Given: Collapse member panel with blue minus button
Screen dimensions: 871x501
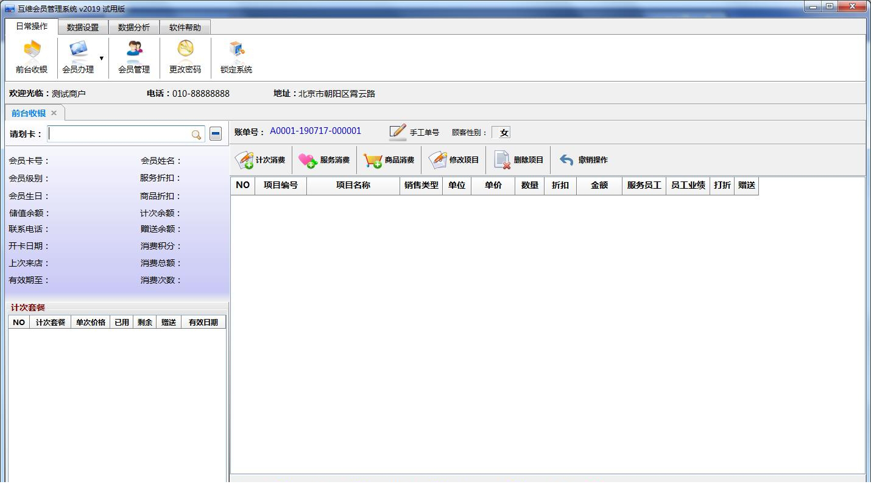Looking at the screenshot, I should pyautogui.click(x=216, y=134).
